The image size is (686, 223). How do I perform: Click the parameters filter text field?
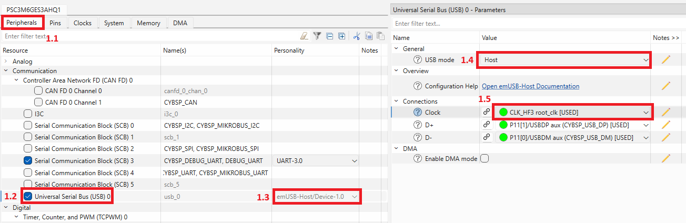538,24
